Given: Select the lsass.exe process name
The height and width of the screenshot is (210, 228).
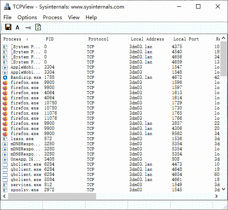Looking at the screenshot, I should pos(22,139).
